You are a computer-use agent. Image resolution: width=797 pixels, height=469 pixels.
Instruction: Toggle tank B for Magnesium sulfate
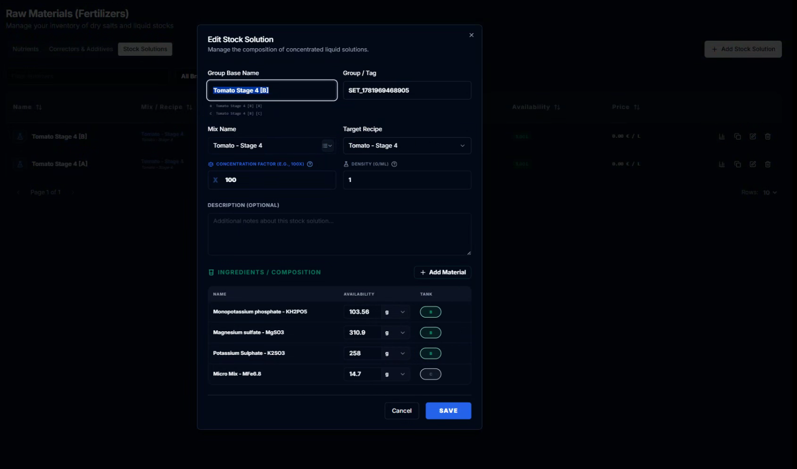(431, 333)
